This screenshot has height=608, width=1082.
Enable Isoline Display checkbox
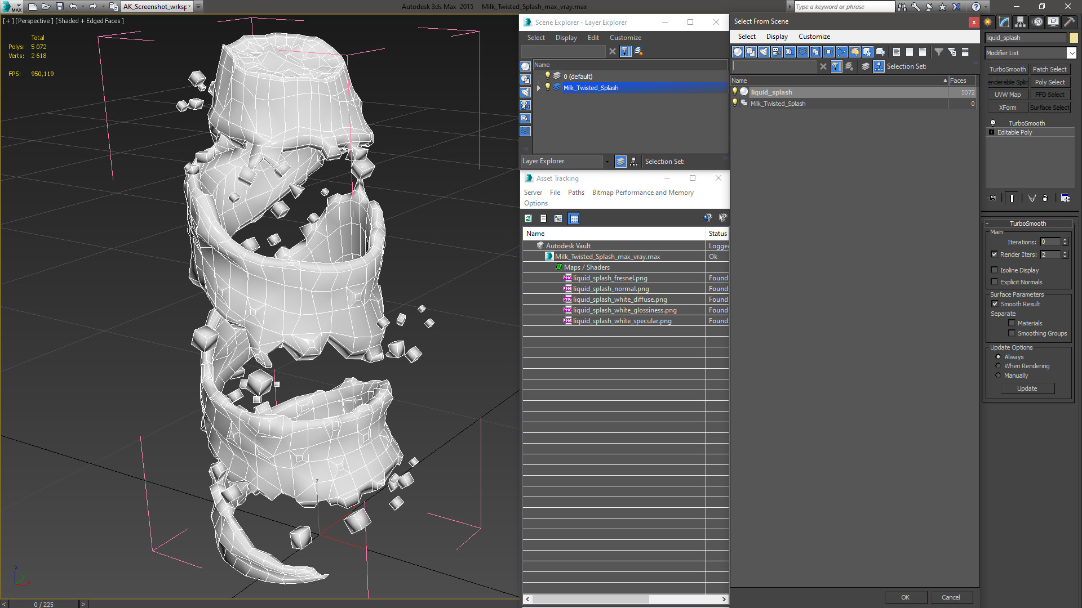coord(995,270)
